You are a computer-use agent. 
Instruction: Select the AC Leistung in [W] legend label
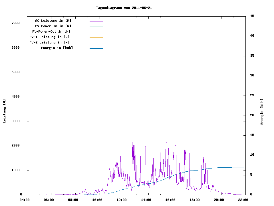pos(53,21)
